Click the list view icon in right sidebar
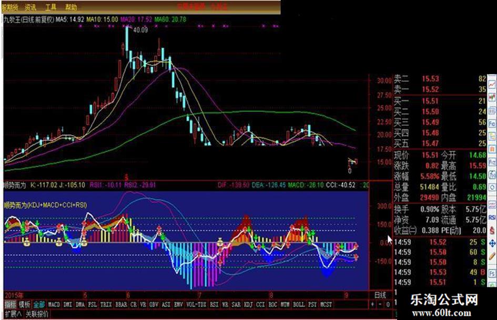Viewport: 497px width, 320px height. pyautogui.click(x=492, y=110)
